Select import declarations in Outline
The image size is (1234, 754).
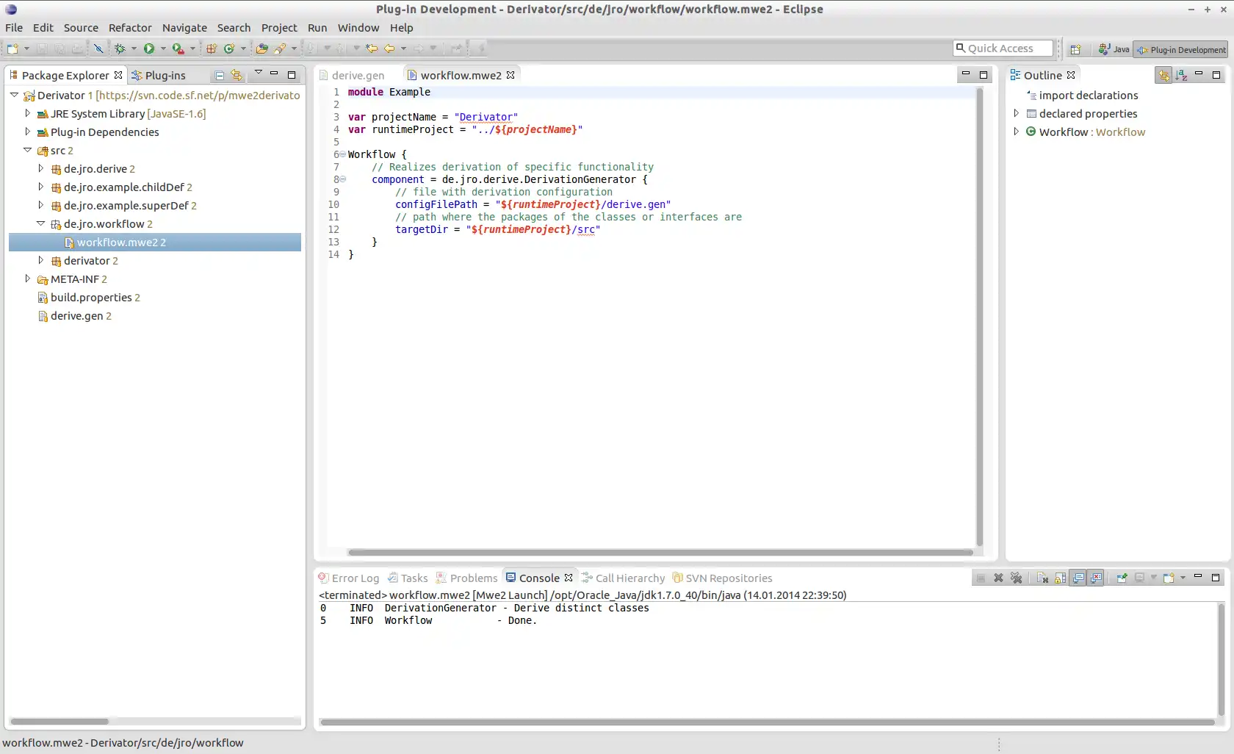[1082, 95]
